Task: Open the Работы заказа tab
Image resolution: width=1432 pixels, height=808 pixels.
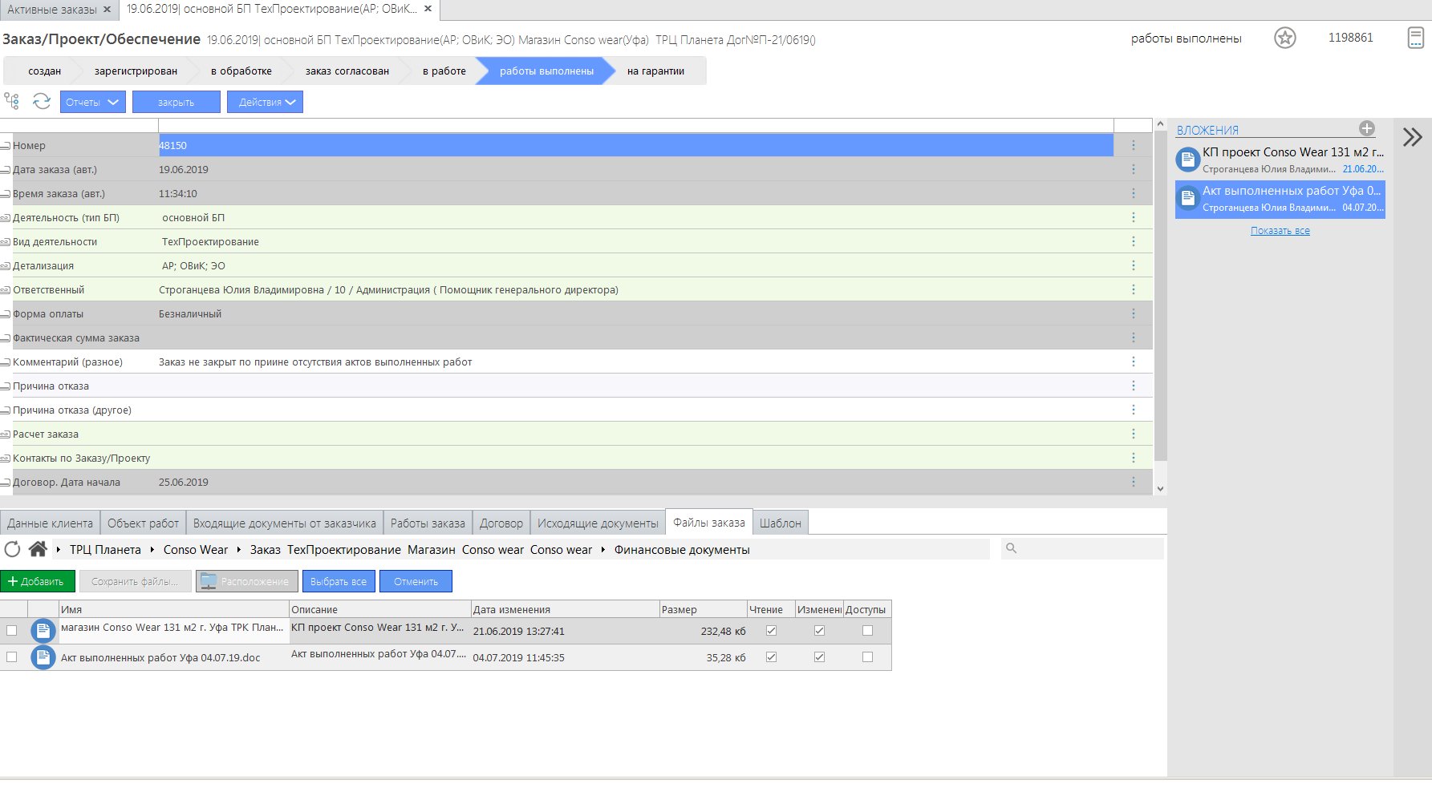Action: 428,523
